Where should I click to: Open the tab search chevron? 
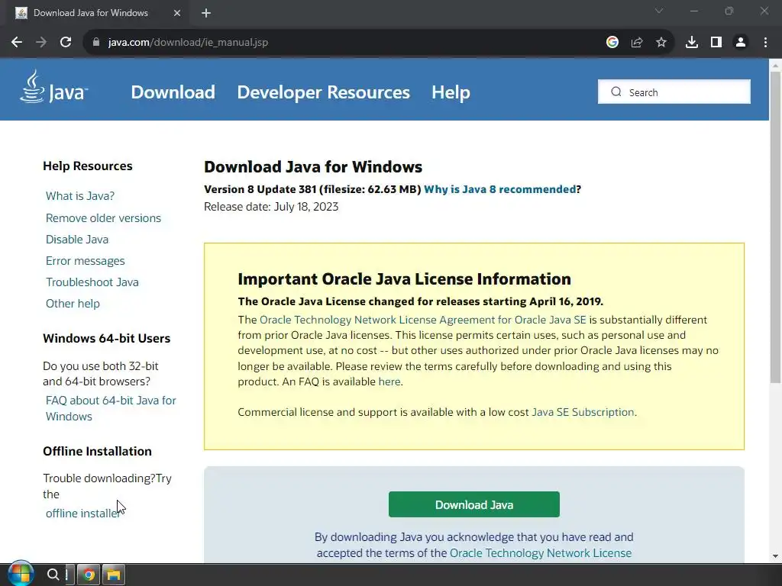(x=659, y=11)
